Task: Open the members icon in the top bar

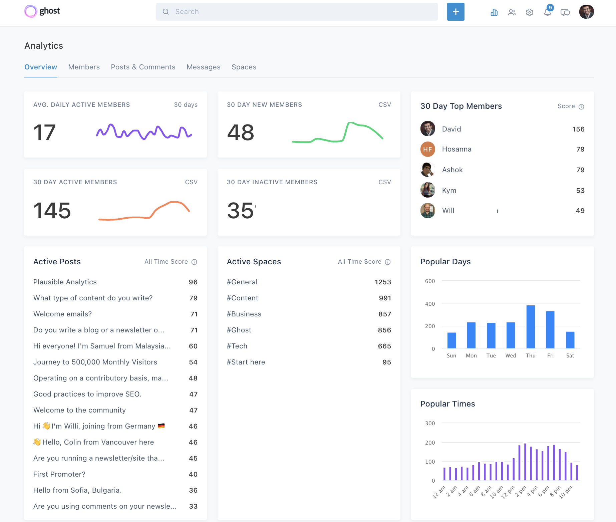Action: [x=512, y=12]
